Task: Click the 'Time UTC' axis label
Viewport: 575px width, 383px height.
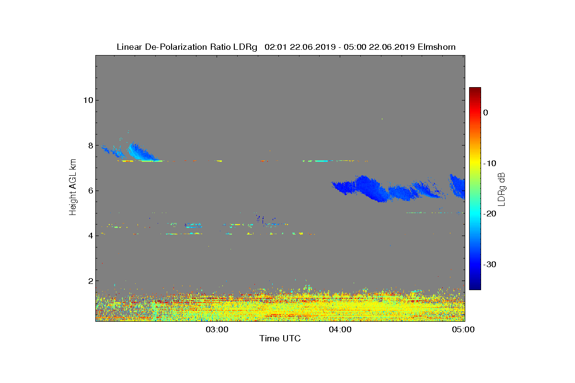Action: (x=280, y=338)
